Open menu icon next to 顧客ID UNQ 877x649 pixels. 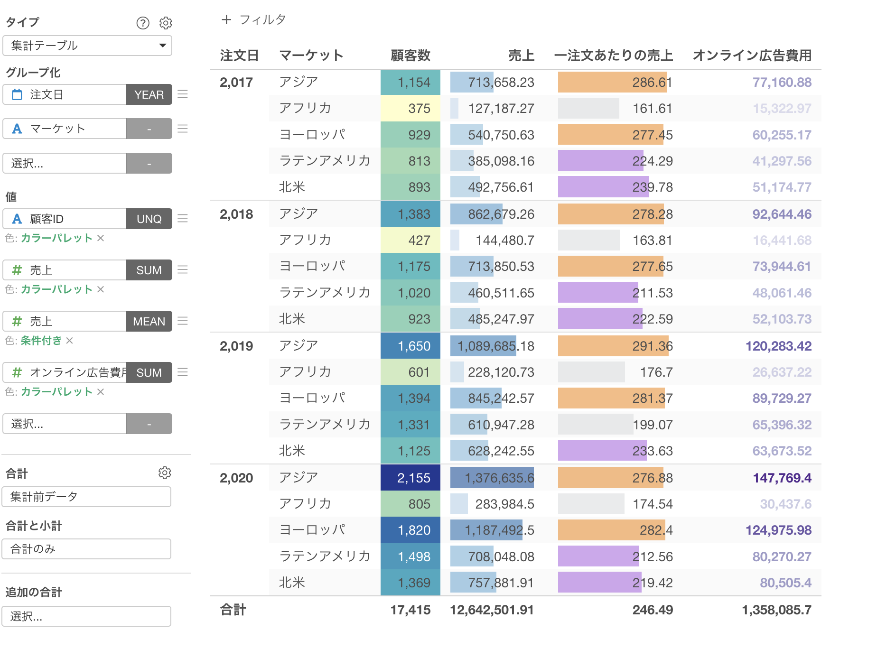click(183, 219)
